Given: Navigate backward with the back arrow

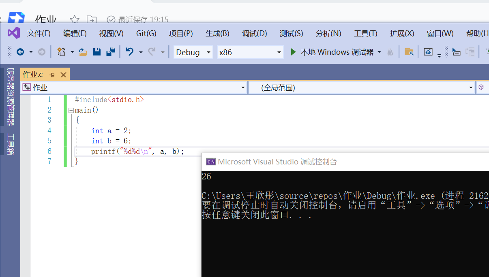Looking at the screenshot, I should (20, 52).
